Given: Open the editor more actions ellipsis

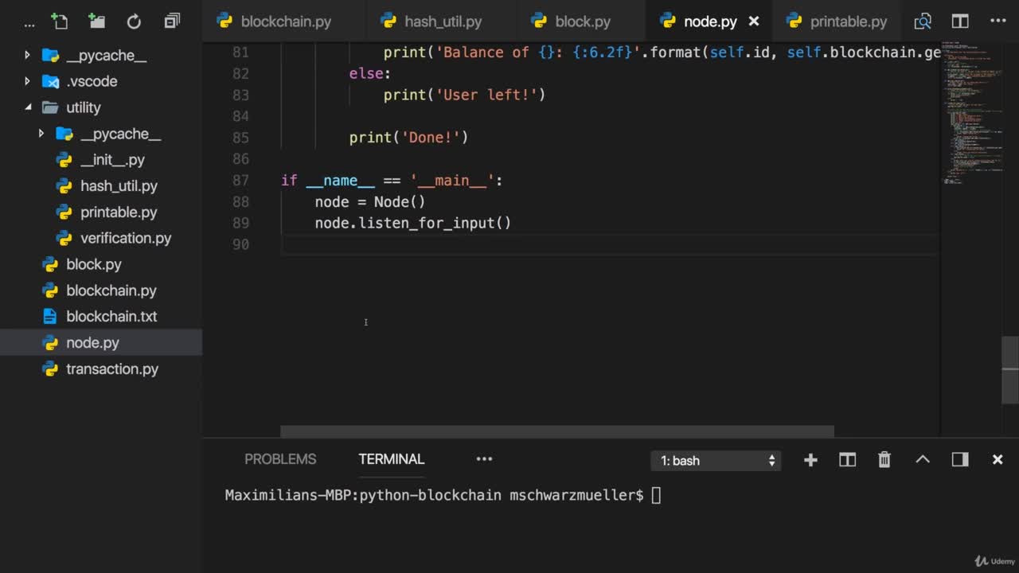Looking at the screenshot, I should (x=998, y=20).
